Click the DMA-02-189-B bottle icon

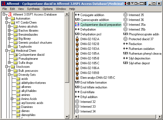77,73
